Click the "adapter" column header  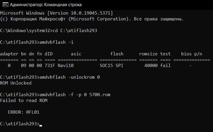[9, 54]
